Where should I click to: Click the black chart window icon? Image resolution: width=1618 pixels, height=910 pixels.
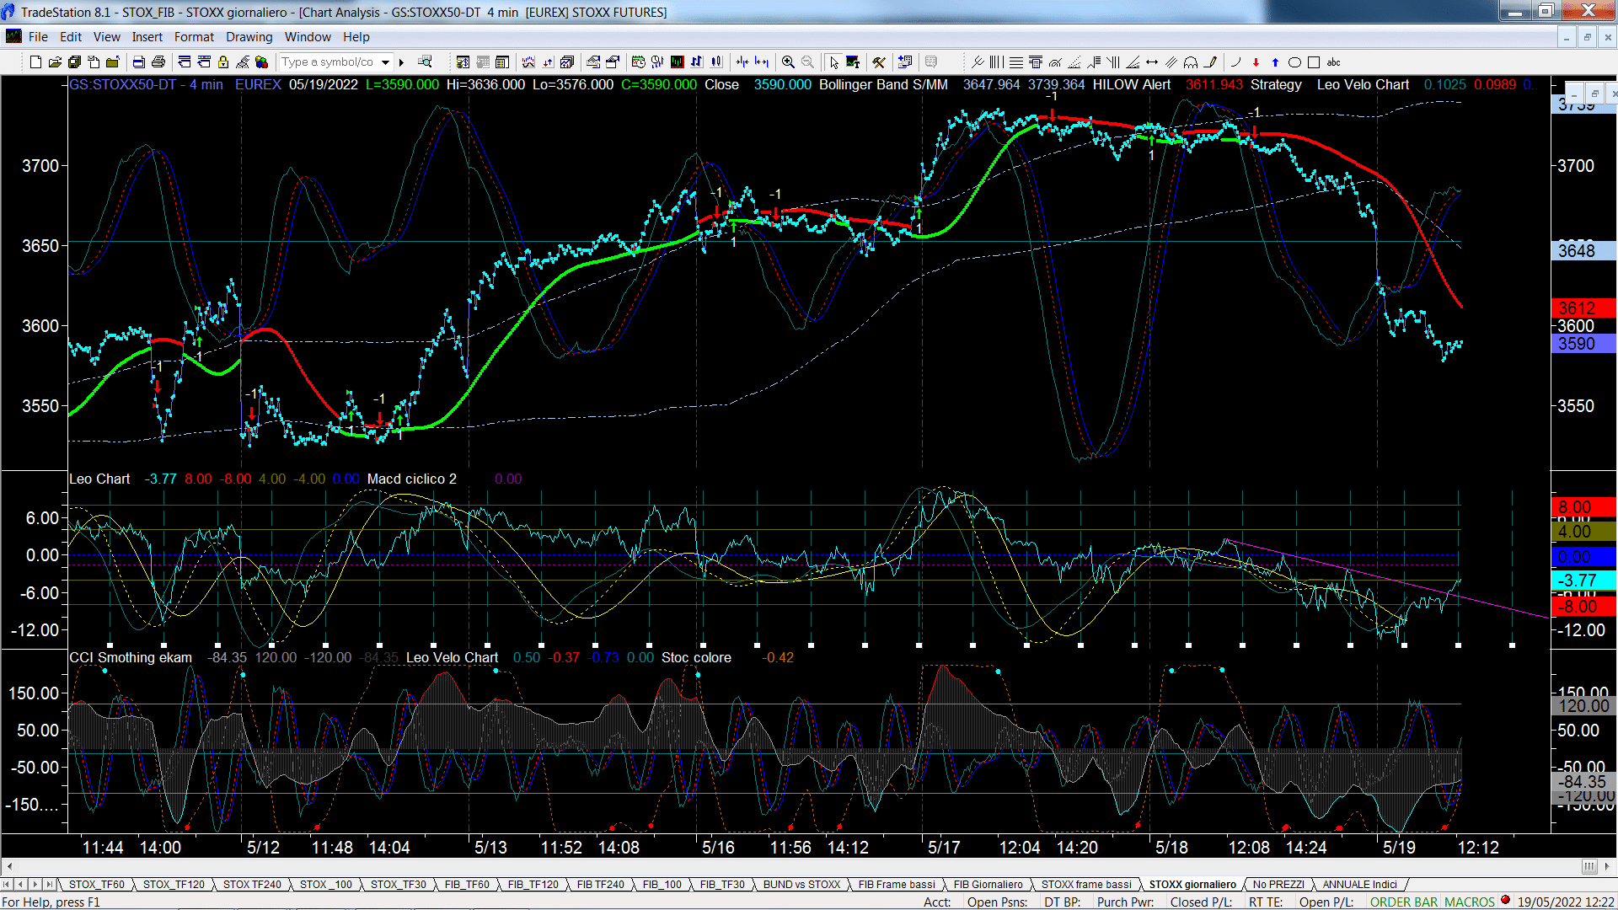[677, 62]
